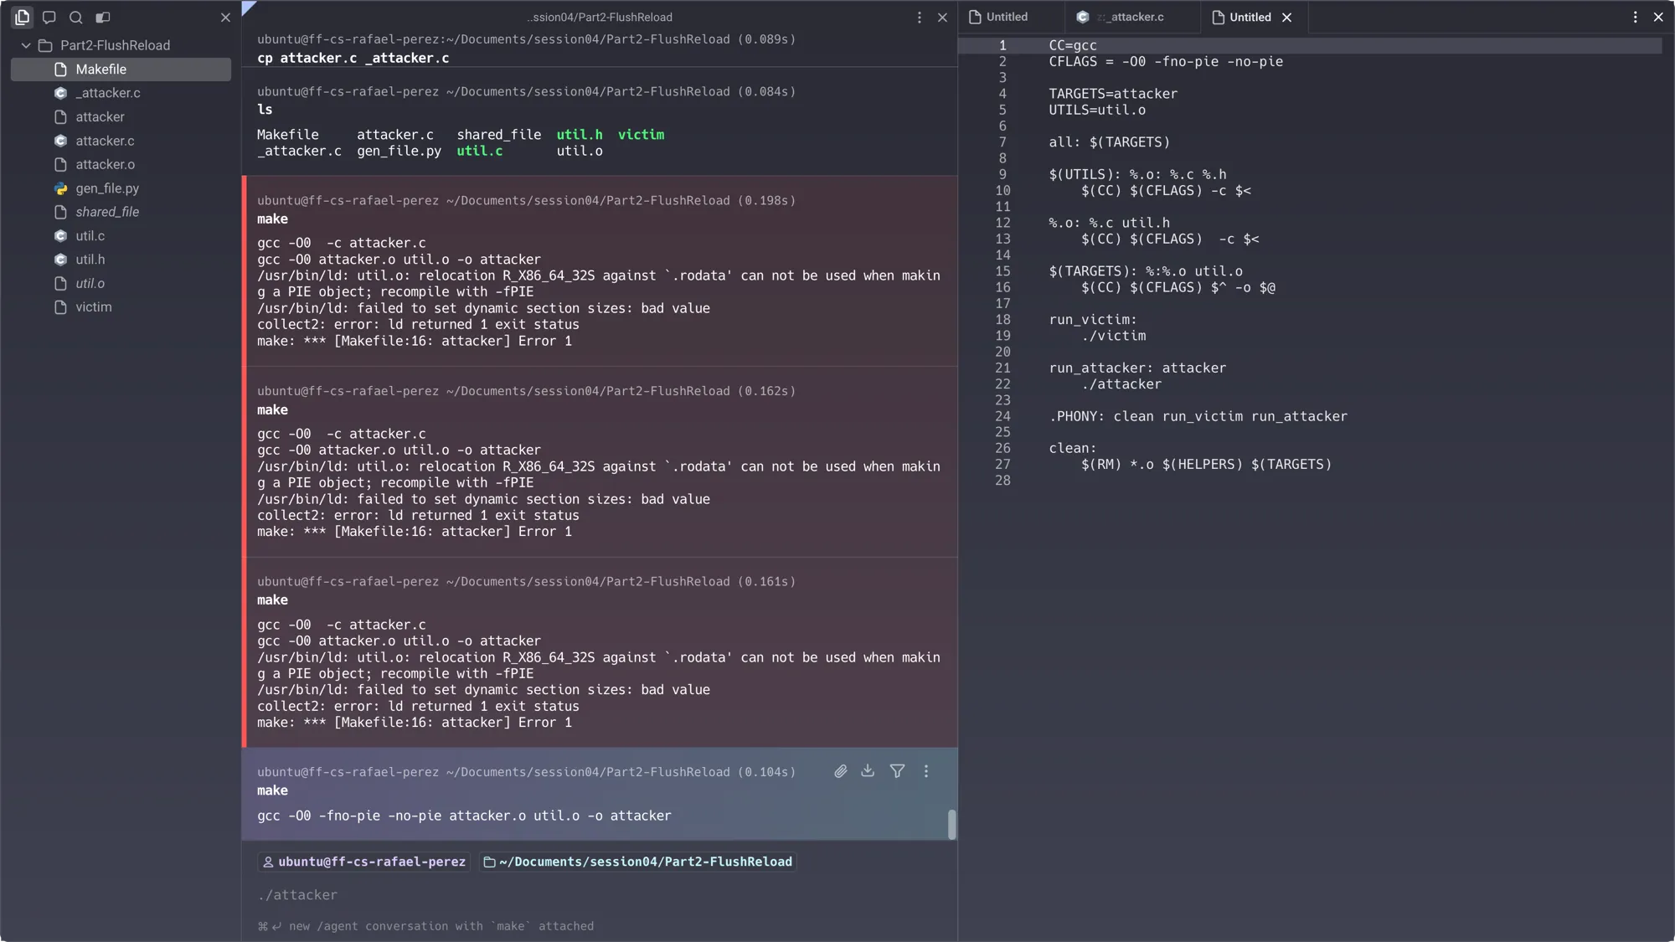Open the last make block's more options
Viewport: 1675px width, 942px height.
point(926,771)
